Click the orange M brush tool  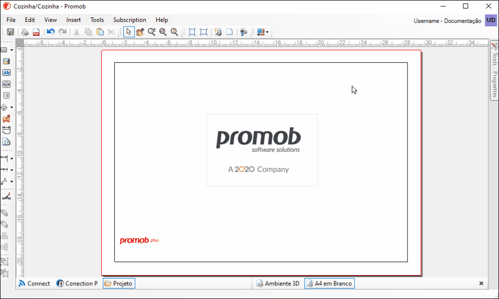pyautogui.click(x=6, y=119)
